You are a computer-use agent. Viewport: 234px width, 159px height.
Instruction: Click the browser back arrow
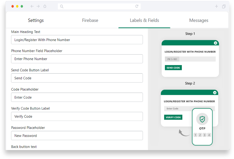(32, 6)
